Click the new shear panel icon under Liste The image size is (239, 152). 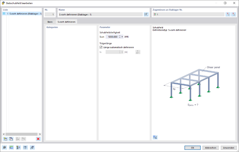(x=5, y=139)
